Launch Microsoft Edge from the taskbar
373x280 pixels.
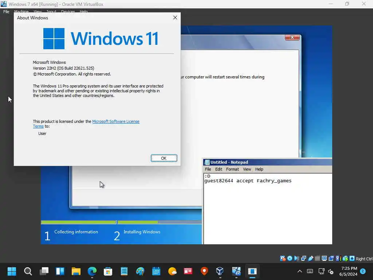click(x=92, y=271)
